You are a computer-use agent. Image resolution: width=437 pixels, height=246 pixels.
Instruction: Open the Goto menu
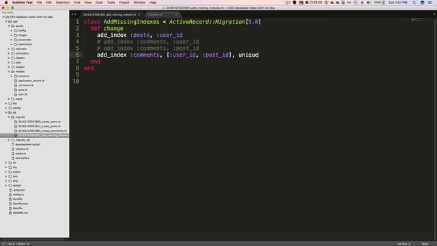click(99, 3)
